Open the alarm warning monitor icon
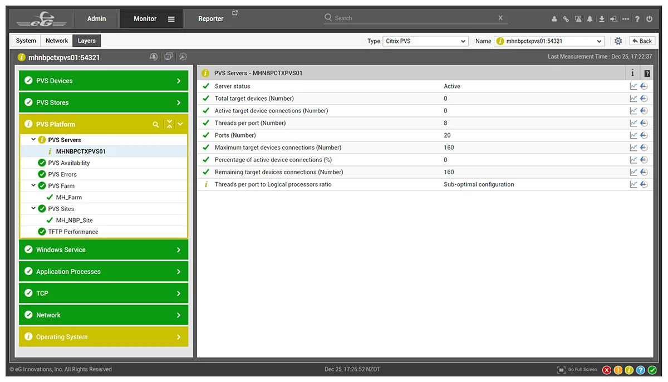 click(x=578, y=19)
